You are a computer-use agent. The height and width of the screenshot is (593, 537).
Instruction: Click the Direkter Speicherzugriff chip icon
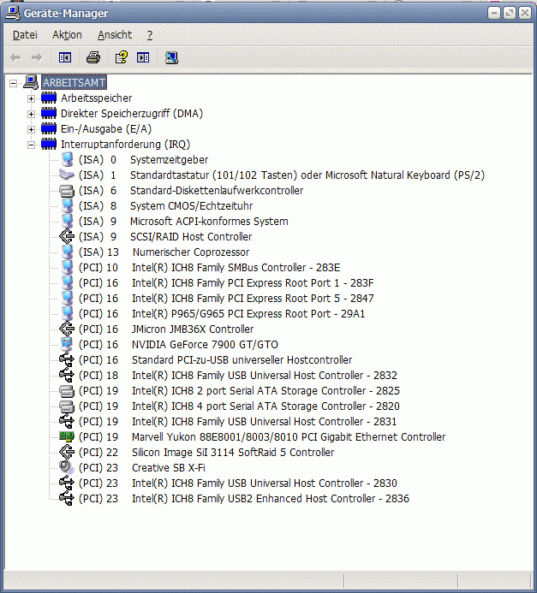[x=49, y=114]
